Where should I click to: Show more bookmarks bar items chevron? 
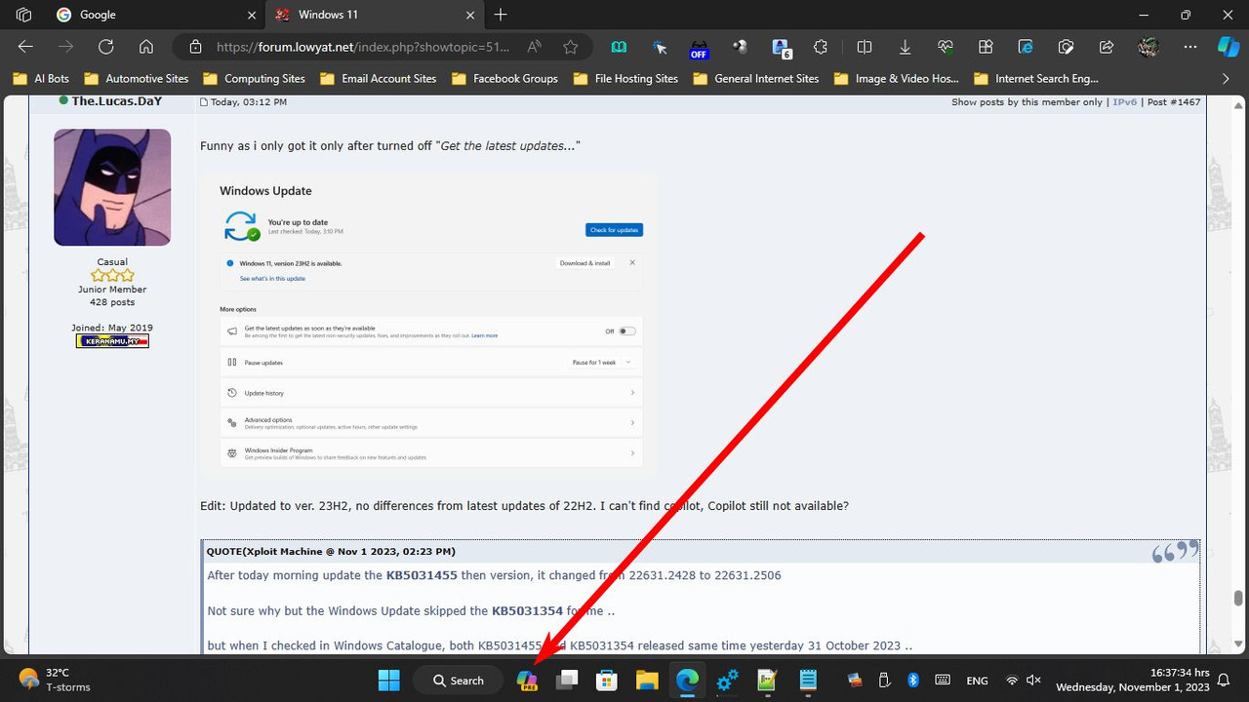pyautogui.click(x=1227, y=79)
